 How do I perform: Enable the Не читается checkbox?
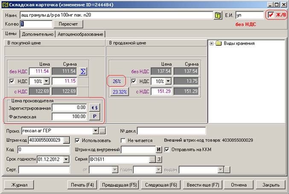[123, 140]
